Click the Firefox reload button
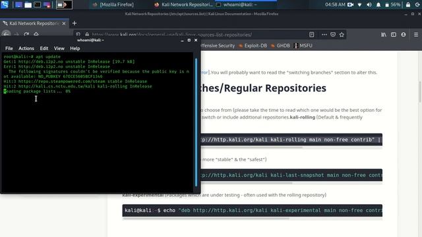The width and height of the screenshot is (422, 237). tap(26, 34)
